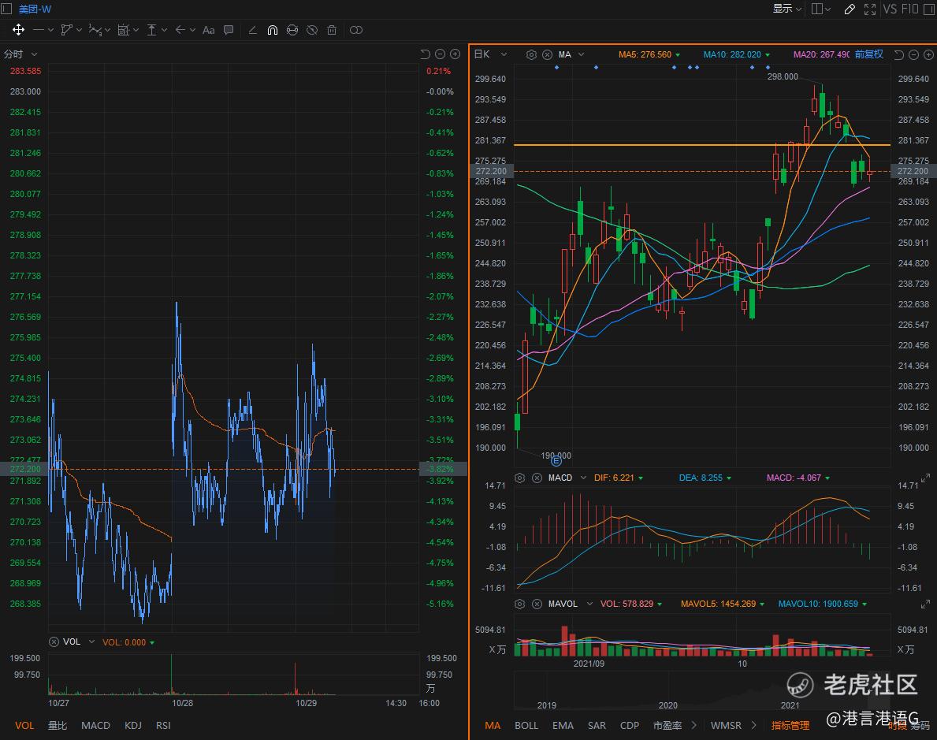Expand the 显示 display dropdown
This screenshot has height=740, width=937.
point(786,9)
